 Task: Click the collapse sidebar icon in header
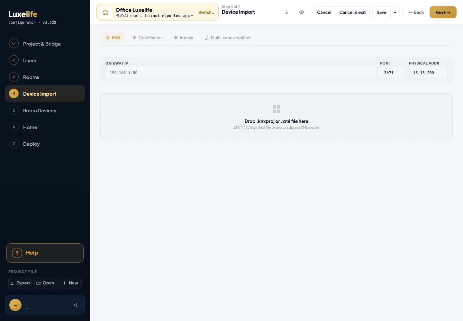tap(286, 12)
